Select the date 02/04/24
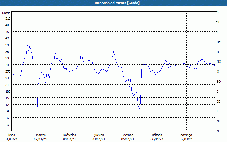227x142 pixels. pyautogui.click(x=40, y=139)
